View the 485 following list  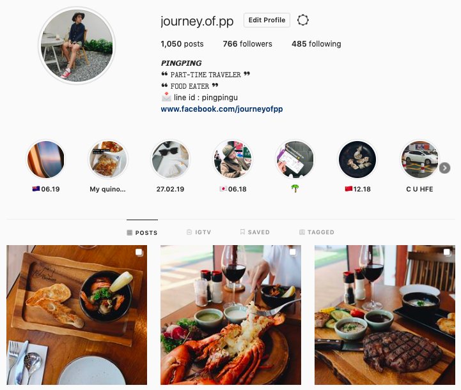pyautogui.click(x=316, y=44)
